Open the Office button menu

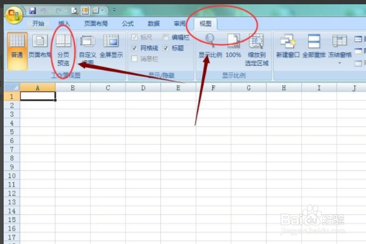pos(13,15)
